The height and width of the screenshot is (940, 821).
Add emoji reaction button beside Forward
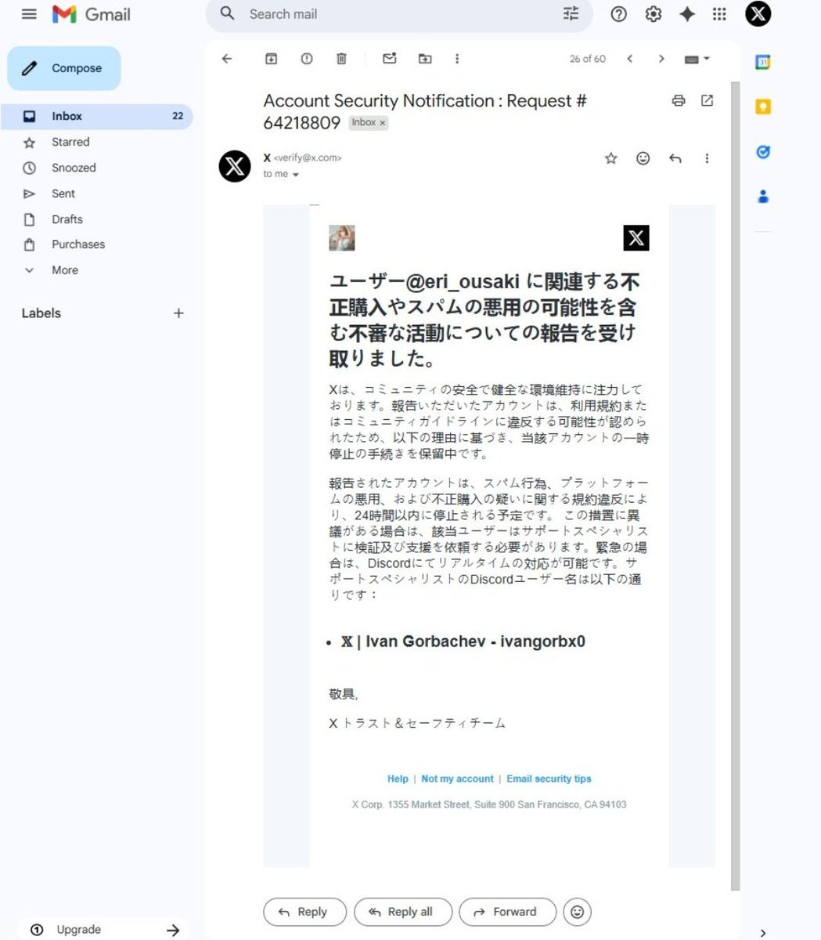[578, 912]
